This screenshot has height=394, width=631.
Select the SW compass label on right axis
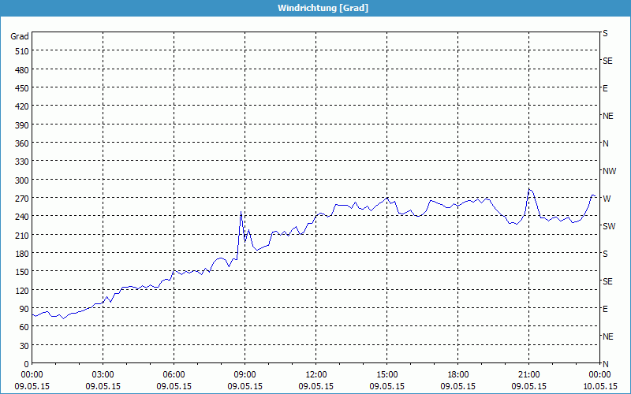click(608, 226)
